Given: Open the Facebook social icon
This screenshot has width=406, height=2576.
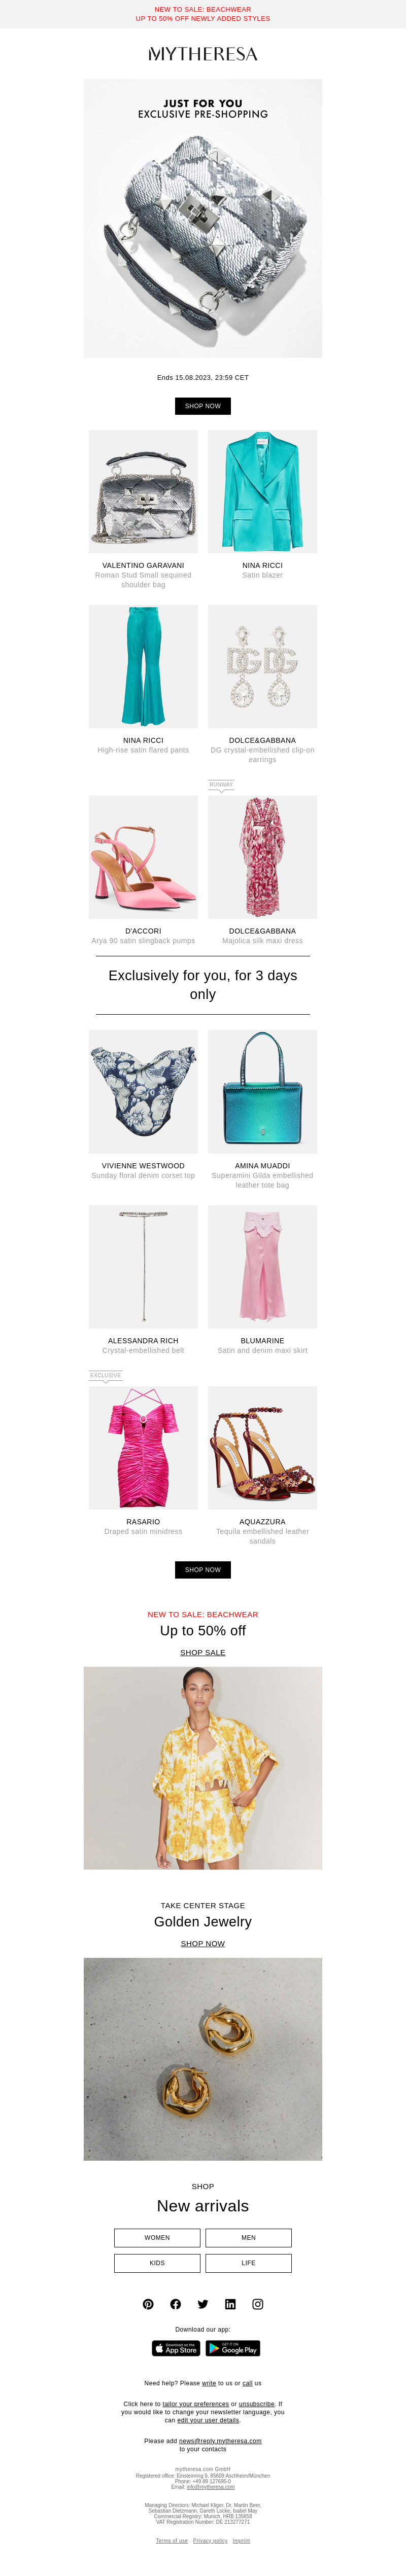Looking at the screenshot, I should click(175, 2304).
